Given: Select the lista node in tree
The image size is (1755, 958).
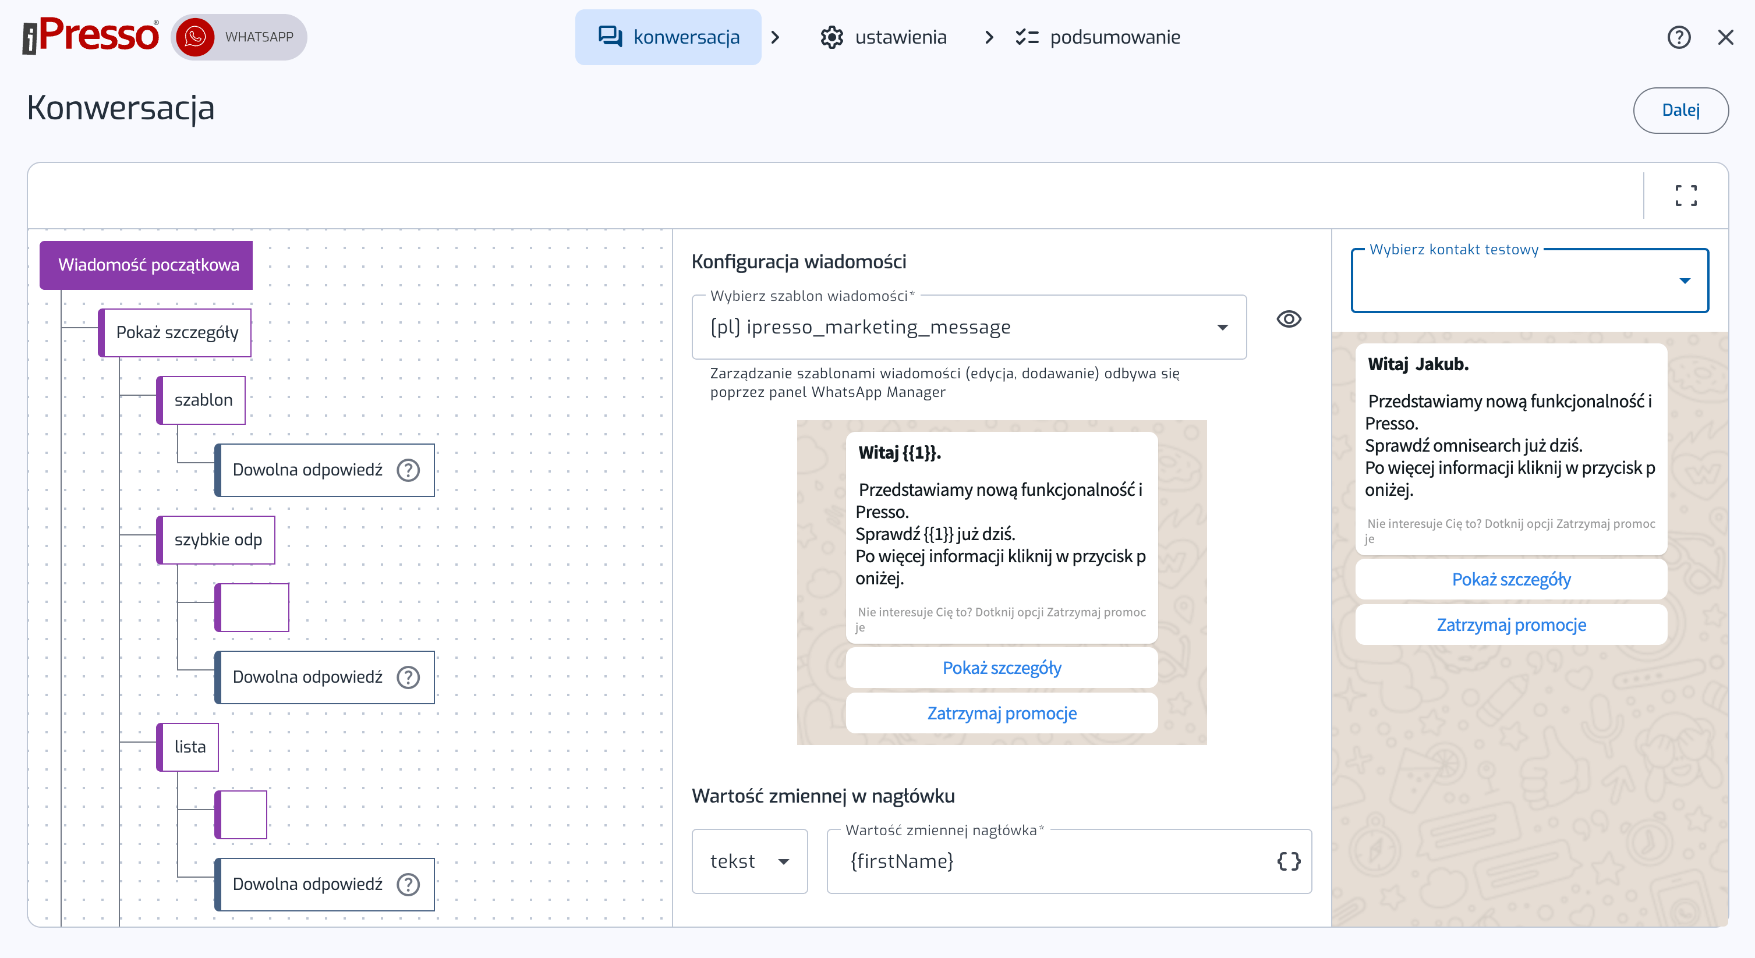Looking at the screenshot, I should 189,747.
